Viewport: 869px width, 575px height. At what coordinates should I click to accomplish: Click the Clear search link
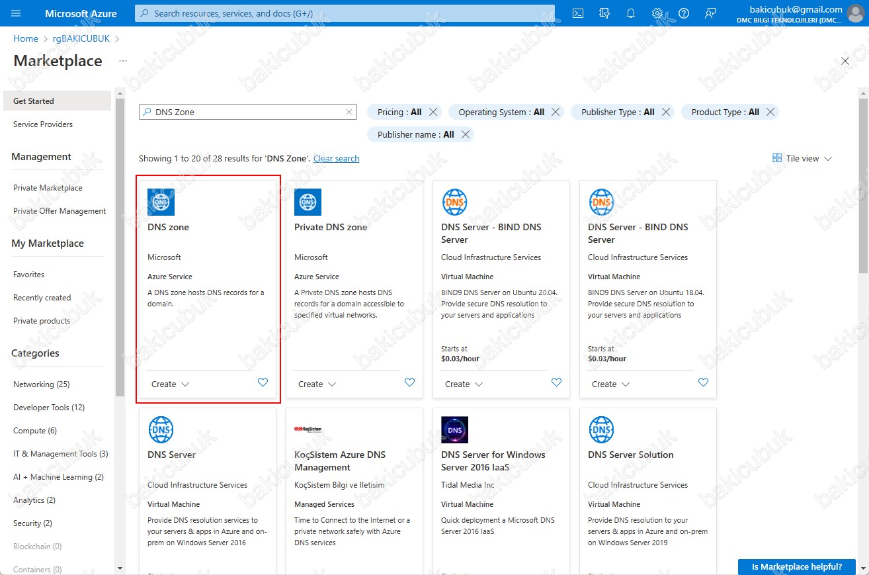336,159
